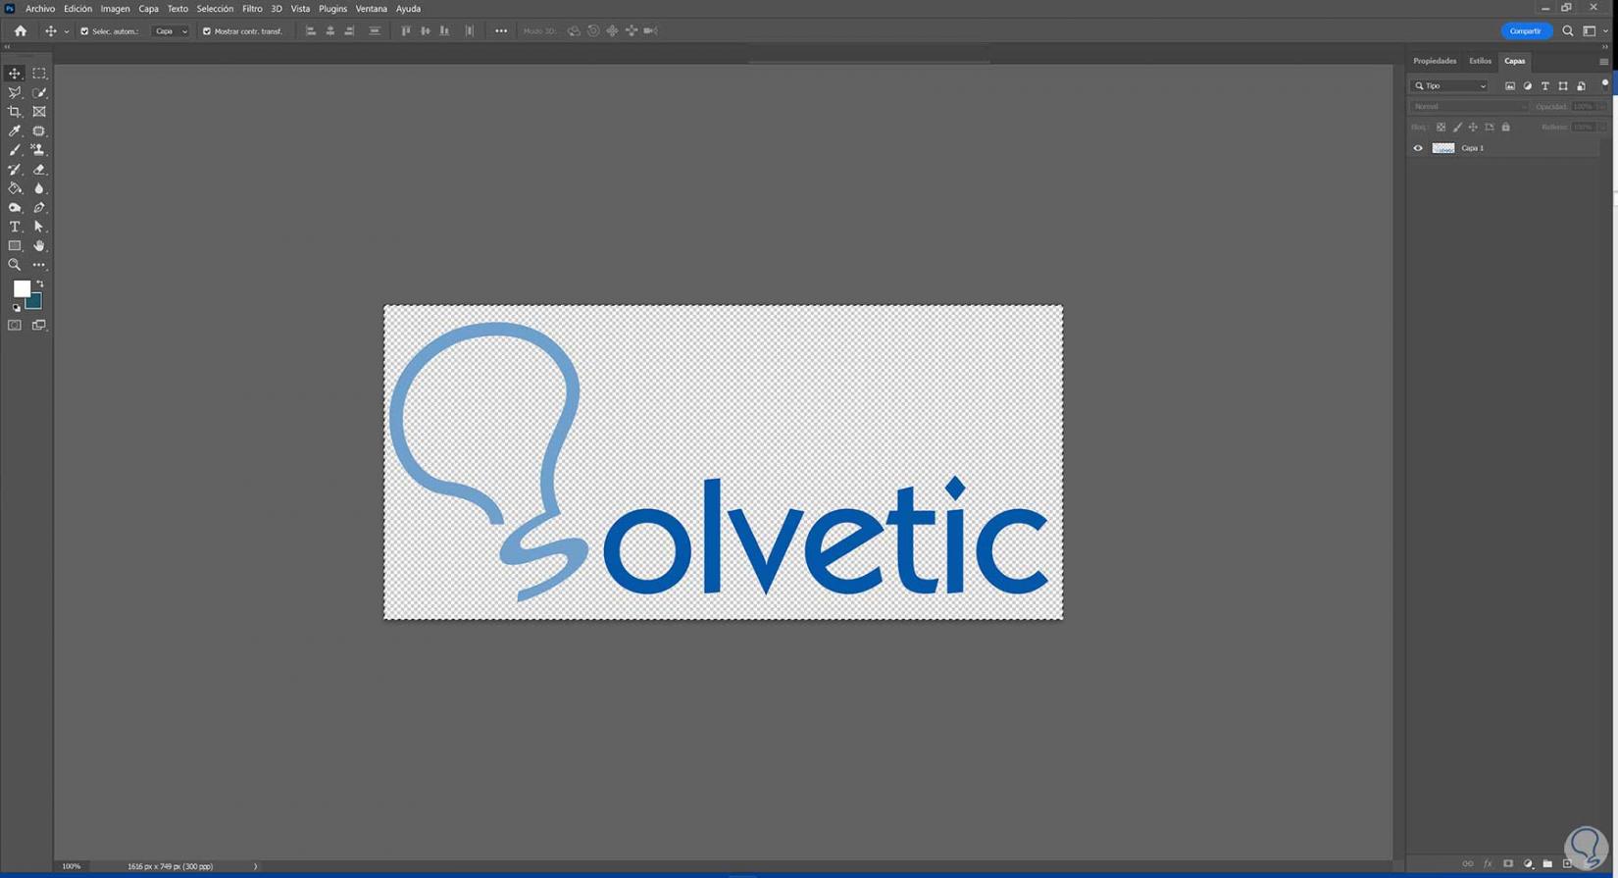Hide the Capa 1 layer

1418,148
